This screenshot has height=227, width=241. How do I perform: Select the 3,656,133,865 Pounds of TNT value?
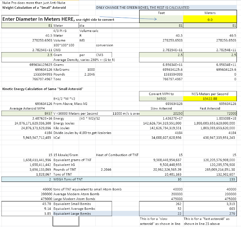click(40, 169)
